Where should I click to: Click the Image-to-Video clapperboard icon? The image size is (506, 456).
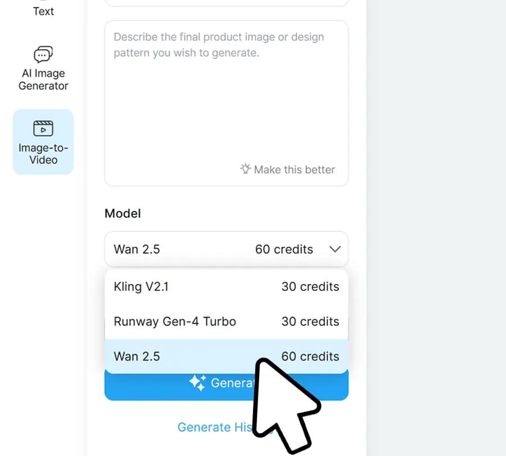43,128
